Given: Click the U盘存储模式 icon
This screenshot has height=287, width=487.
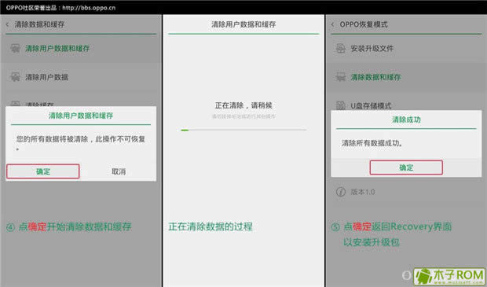Looking at the screenshot, I should [x=341, y=105].
